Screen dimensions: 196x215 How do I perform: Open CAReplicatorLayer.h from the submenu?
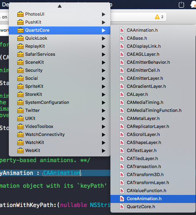[153, 127]
